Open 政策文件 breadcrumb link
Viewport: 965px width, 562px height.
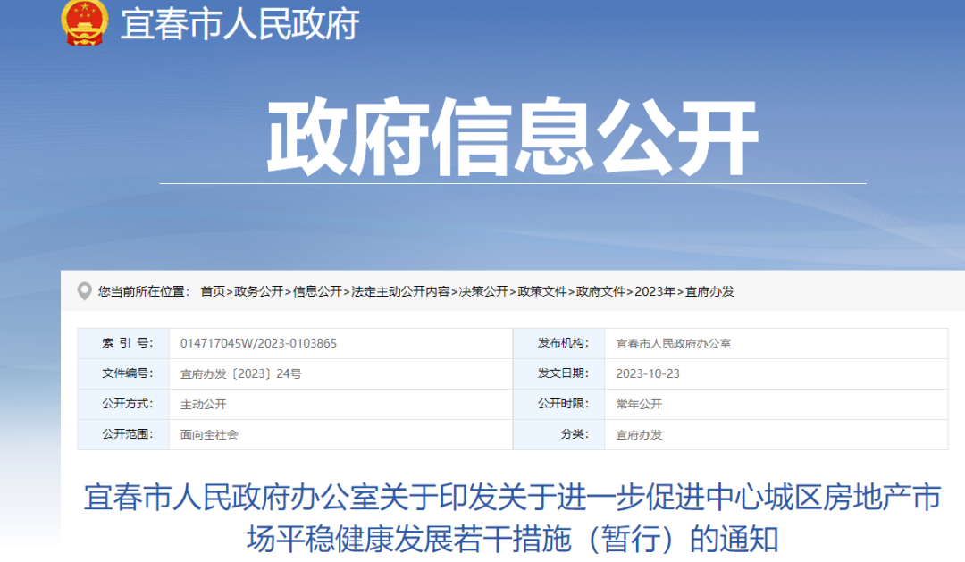(x=542, y=291)
